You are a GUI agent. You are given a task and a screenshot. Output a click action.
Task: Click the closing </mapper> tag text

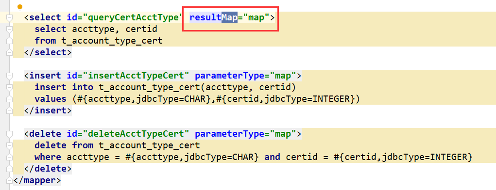(37, 180)
